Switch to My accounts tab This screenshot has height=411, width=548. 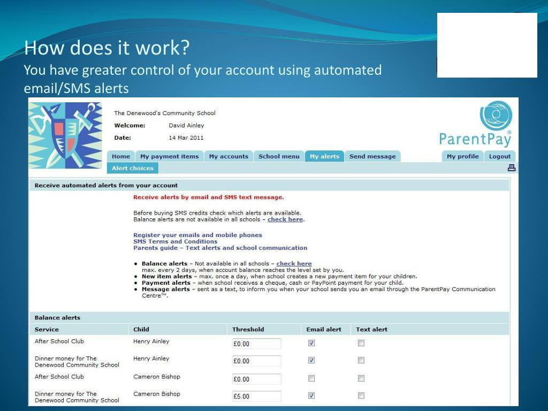[229, 156]
